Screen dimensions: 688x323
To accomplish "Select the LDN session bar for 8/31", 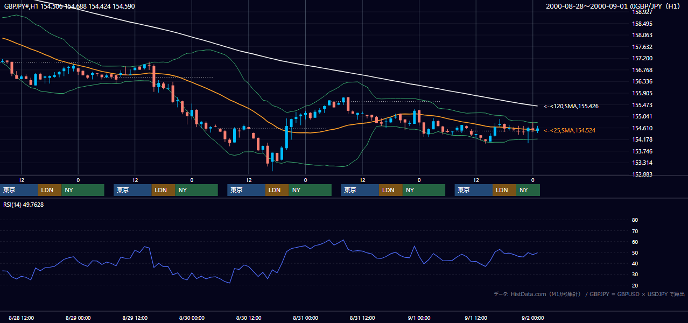I will [391, 190].
